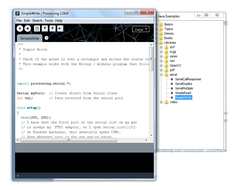The width and height of the screenshot is (251, 190).
Task: Select the Books folder in Java Examples
Action: tap(168, 38)
